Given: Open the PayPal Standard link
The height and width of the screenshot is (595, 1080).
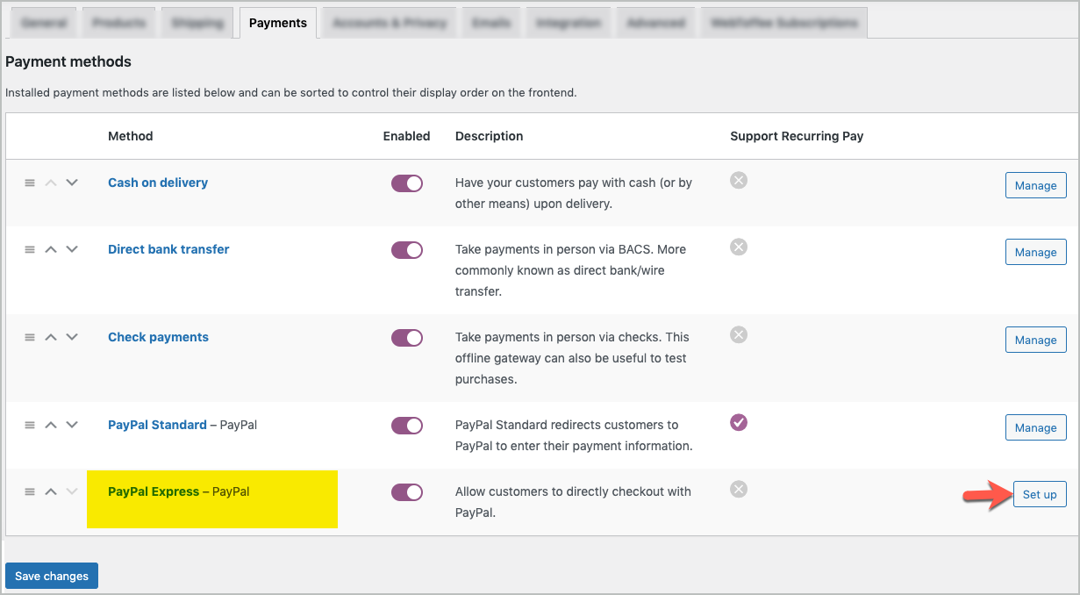Looking at the screenshot, I should 157,425.
